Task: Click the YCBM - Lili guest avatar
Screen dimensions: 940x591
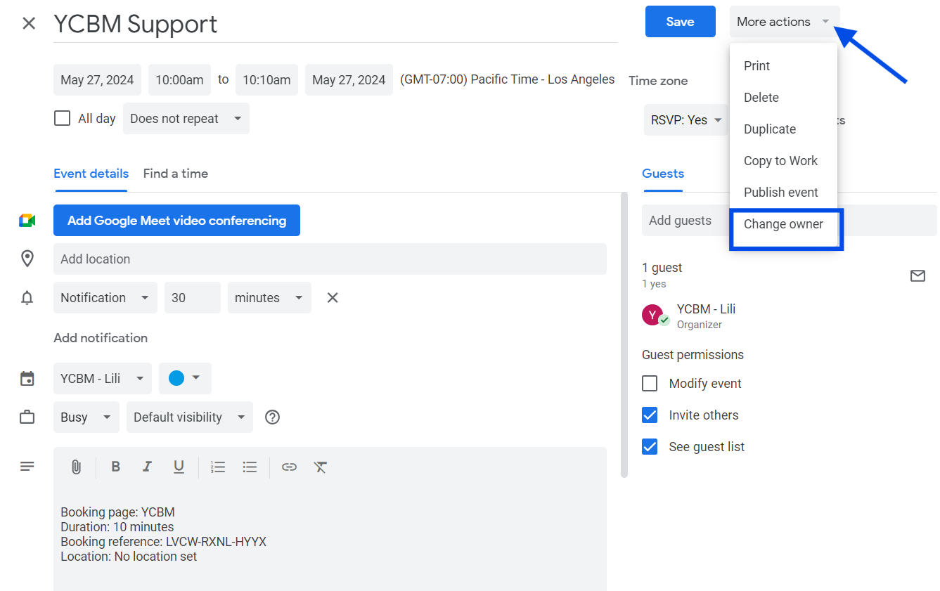Action: [653, 315]
